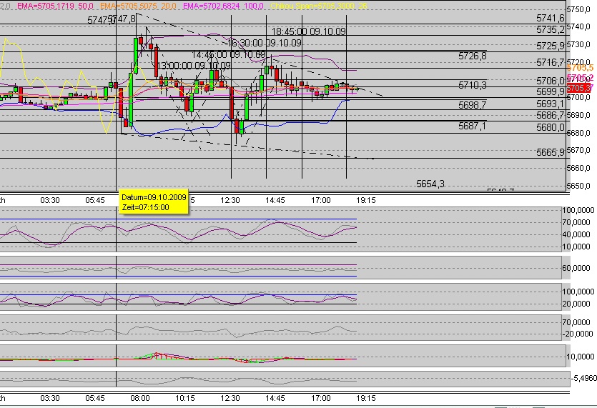Select the 5735,2 price level label

(x=550, y=29)
